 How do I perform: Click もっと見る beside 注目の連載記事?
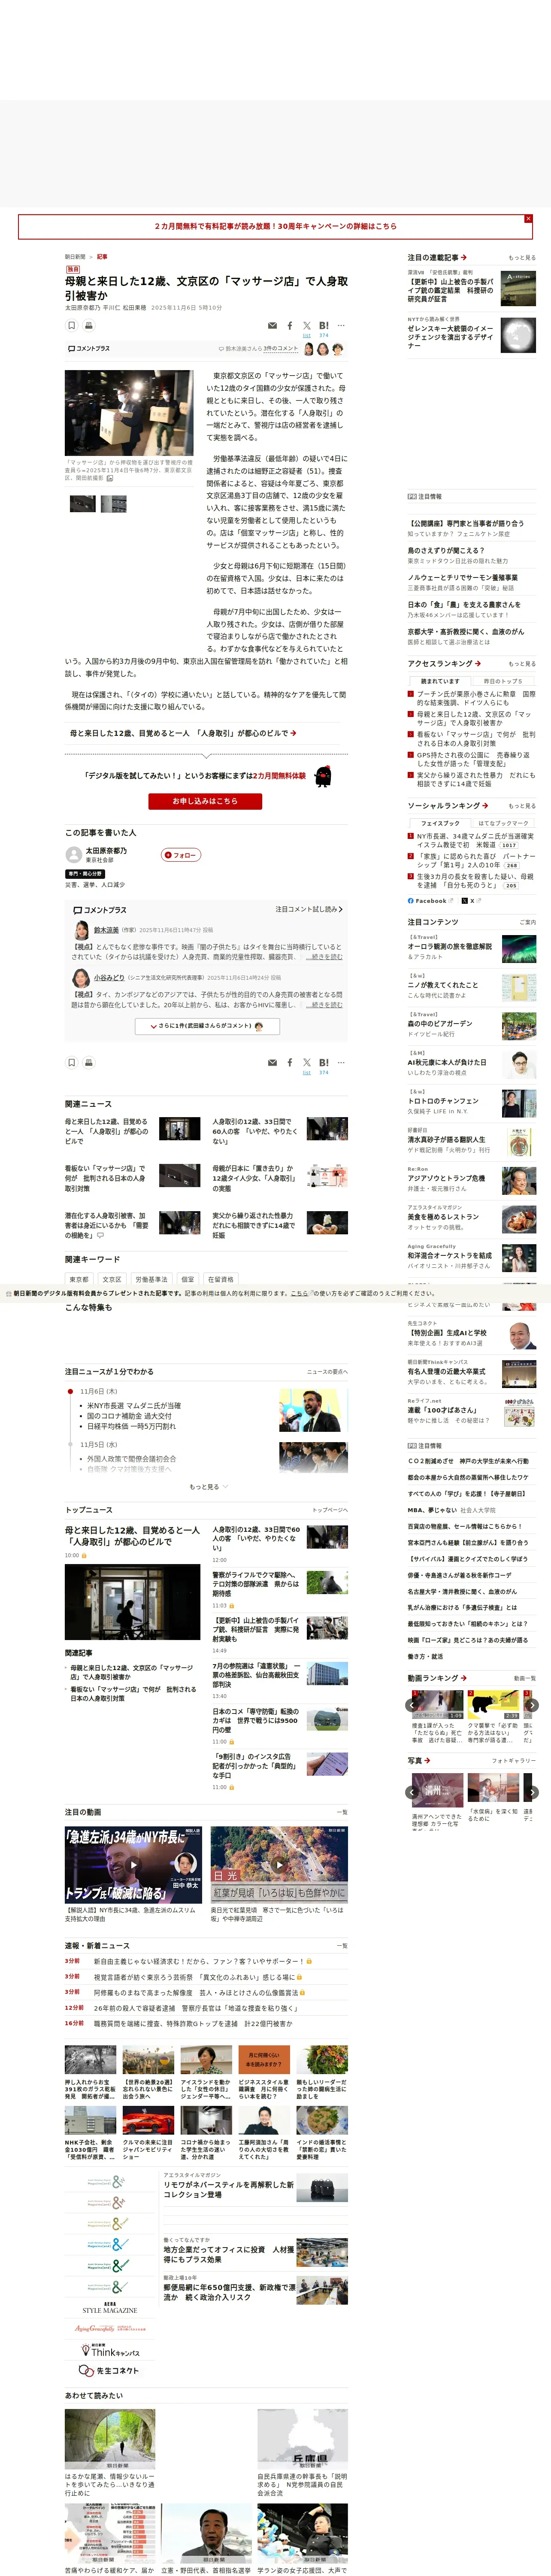pos(521,258)
